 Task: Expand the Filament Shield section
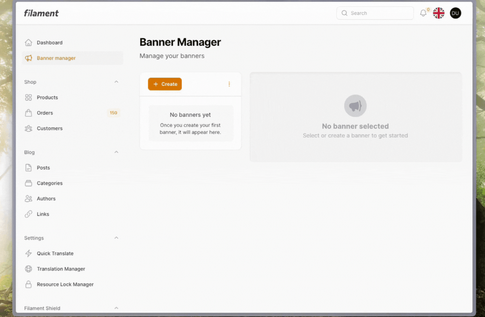[x=116, y=308]
